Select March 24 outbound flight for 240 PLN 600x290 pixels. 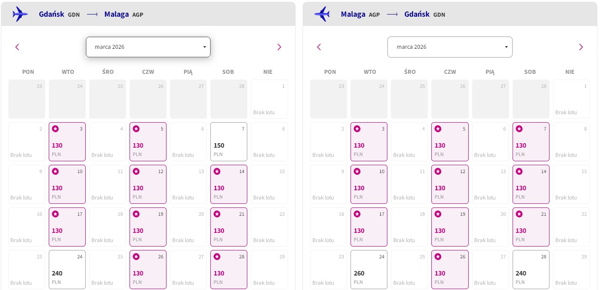(67, 269)
